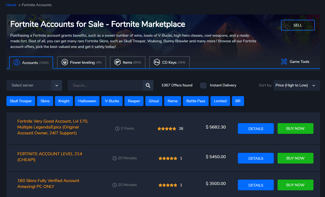The width and height of the screenshot is (325, 197).
Task: Filter by Battle Pass tag
Action: coord(196,101)
